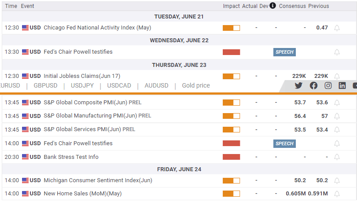Open the LinkedIn icon link
This screenshot has width=357, height=202.
(342, 85)
